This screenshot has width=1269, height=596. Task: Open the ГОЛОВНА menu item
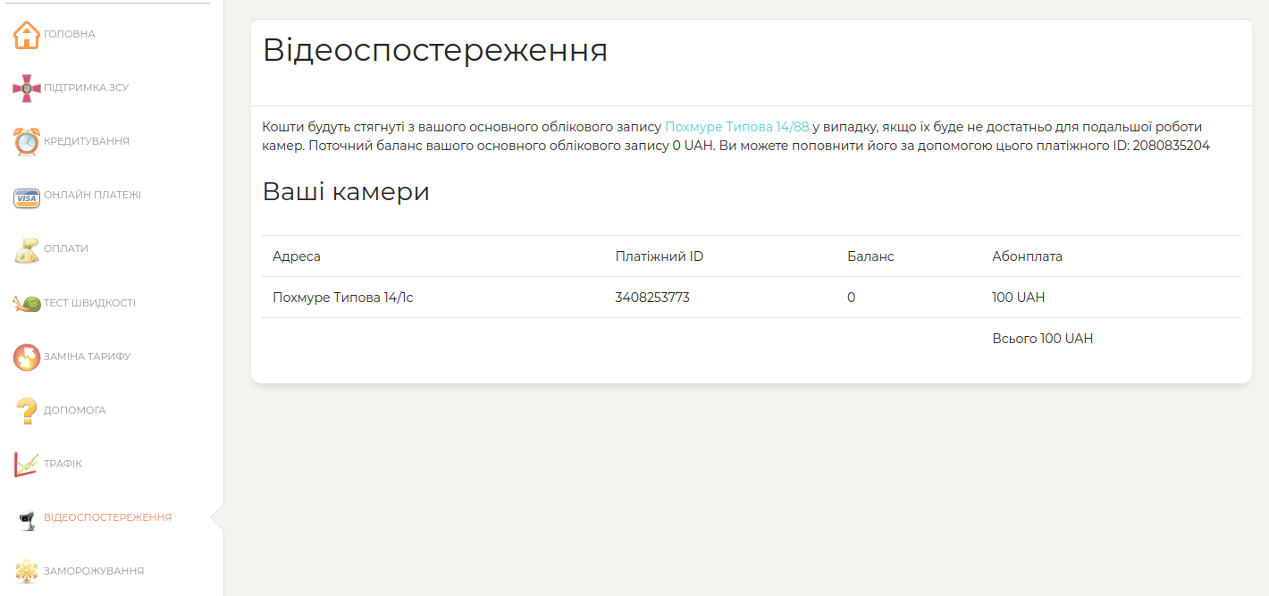[x=69, y=34]
